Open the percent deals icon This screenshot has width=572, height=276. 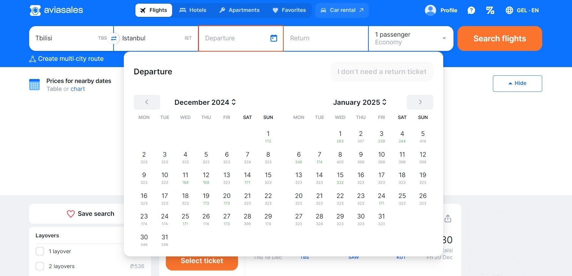pyautogui.click(x=490, y=10)
